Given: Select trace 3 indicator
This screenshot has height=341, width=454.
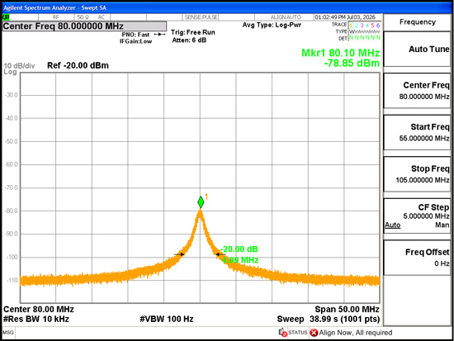Looking at the screenshot, I should tap(362, 26).
